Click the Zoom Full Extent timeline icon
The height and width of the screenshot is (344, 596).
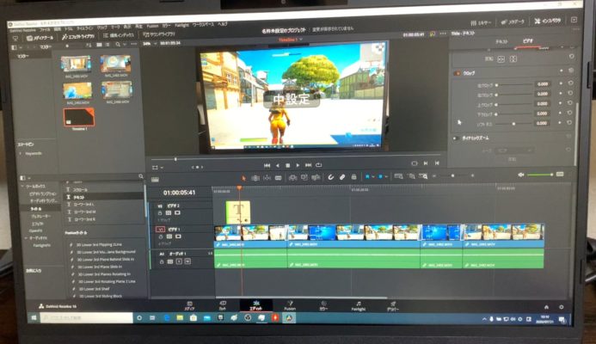click(x=398, y=176)
